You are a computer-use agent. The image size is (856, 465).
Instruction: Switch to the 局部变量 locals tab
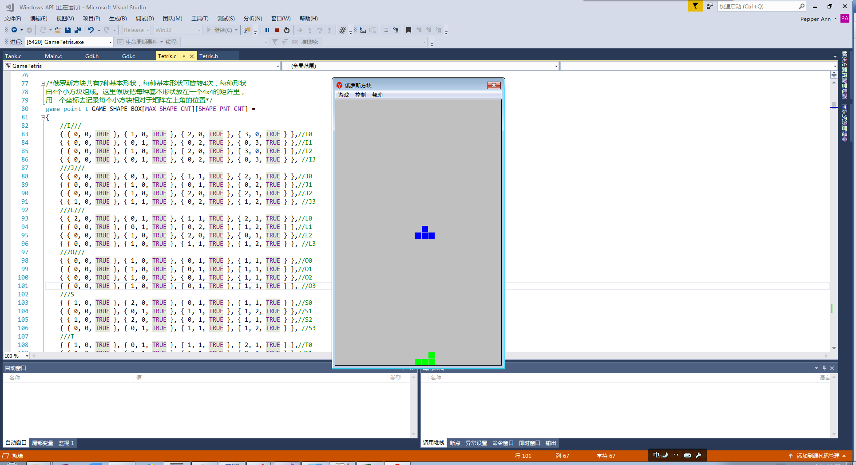(x=43, y=443)
